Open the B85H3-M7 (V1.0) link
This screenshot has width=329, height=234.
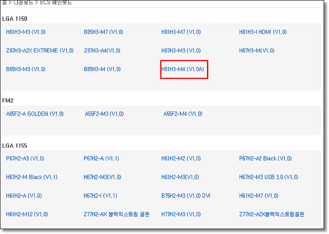pyautogui.click(x=103, y=32)
